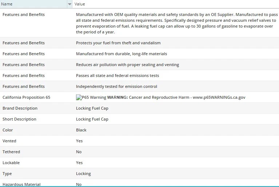Sort by the Name column header
This screenshot has height=187, width=279.
tap(33, 4)
